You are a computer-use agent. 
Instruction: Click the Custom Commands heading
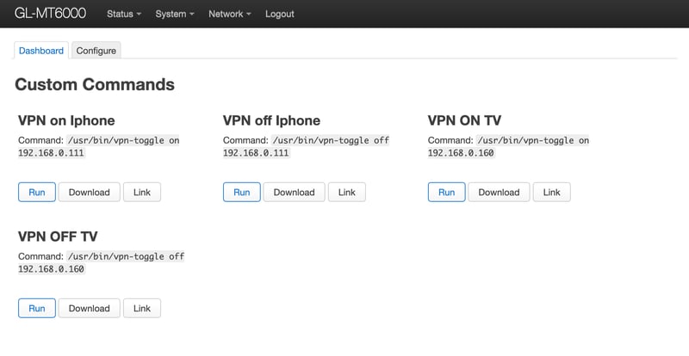tap(95, 84)
